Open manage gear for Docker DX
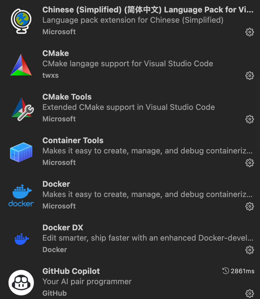Image resolution: width=260 pixels, height=299 pixels. [249, 250]
